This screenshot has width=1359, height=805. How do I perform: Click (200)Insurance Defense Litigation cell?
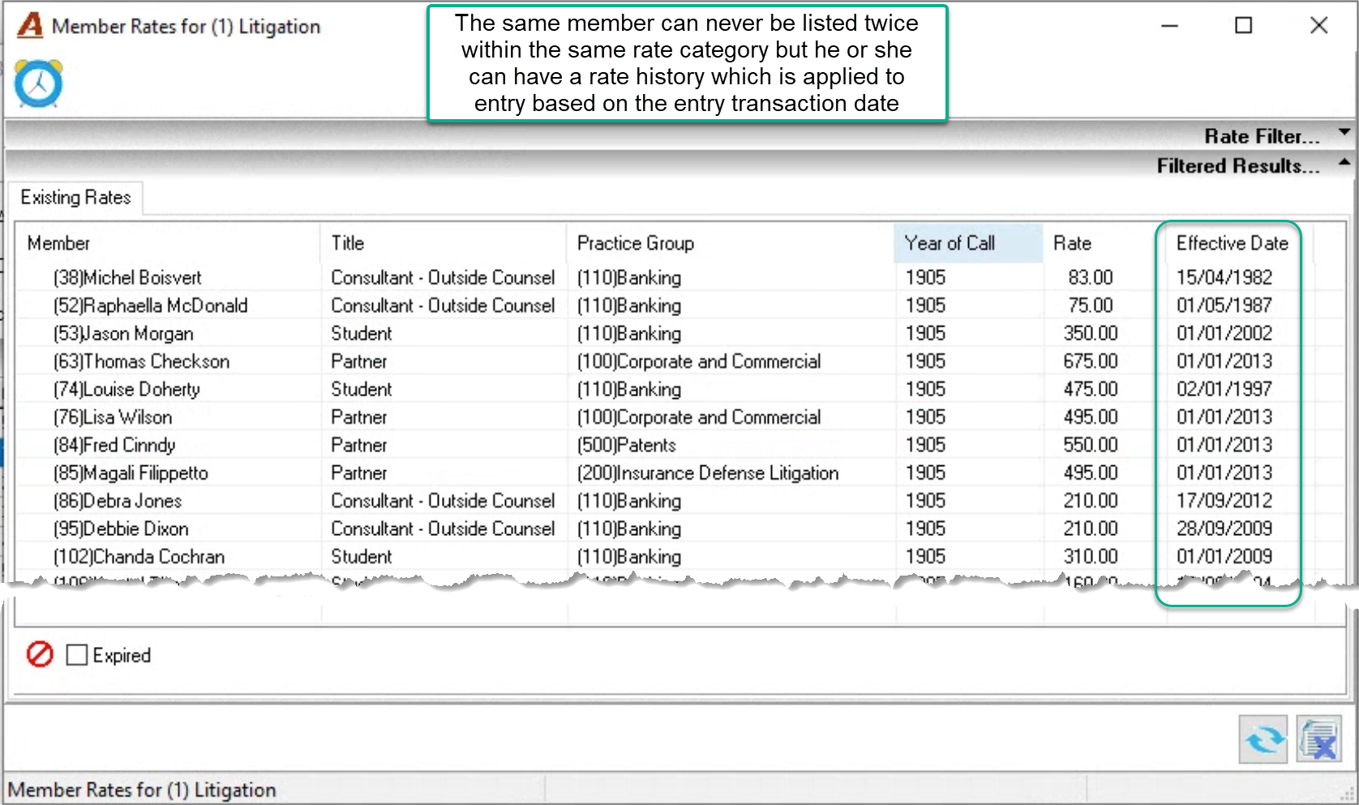[x=708, y=473]
